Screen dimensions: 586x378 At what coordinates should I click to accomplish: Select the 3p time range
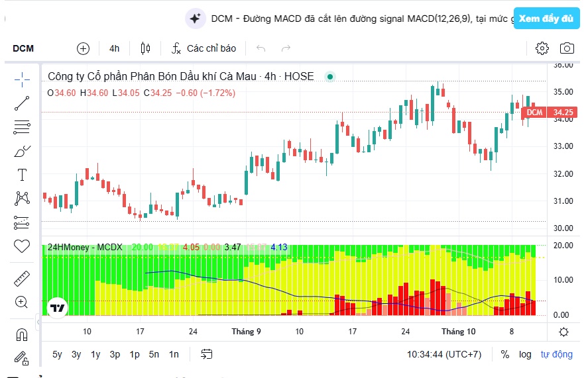click(x=115, y=354)
